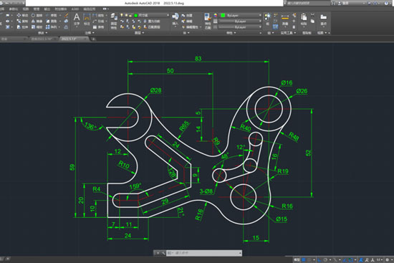Click the Insert block icon
The width and height of the screenshot is (394, 263).
pos(175,17)
